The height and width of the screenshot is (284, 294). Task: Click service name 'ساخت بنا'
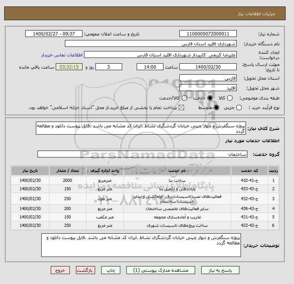(x=177, y=180)
